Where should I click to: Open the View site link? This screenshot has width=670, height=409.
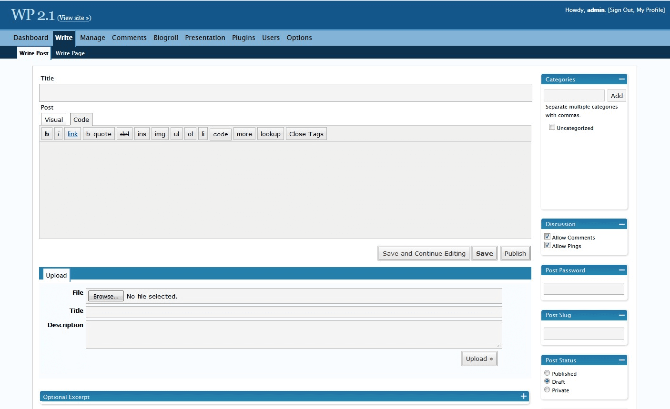point(74,18)
